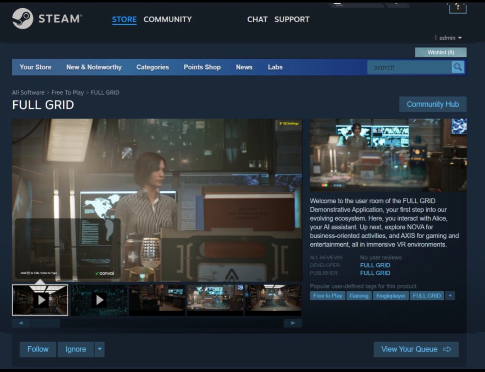Select the fifth screenshot thumbnail
This screenshot has height=372, width=485.
[273, 300]
